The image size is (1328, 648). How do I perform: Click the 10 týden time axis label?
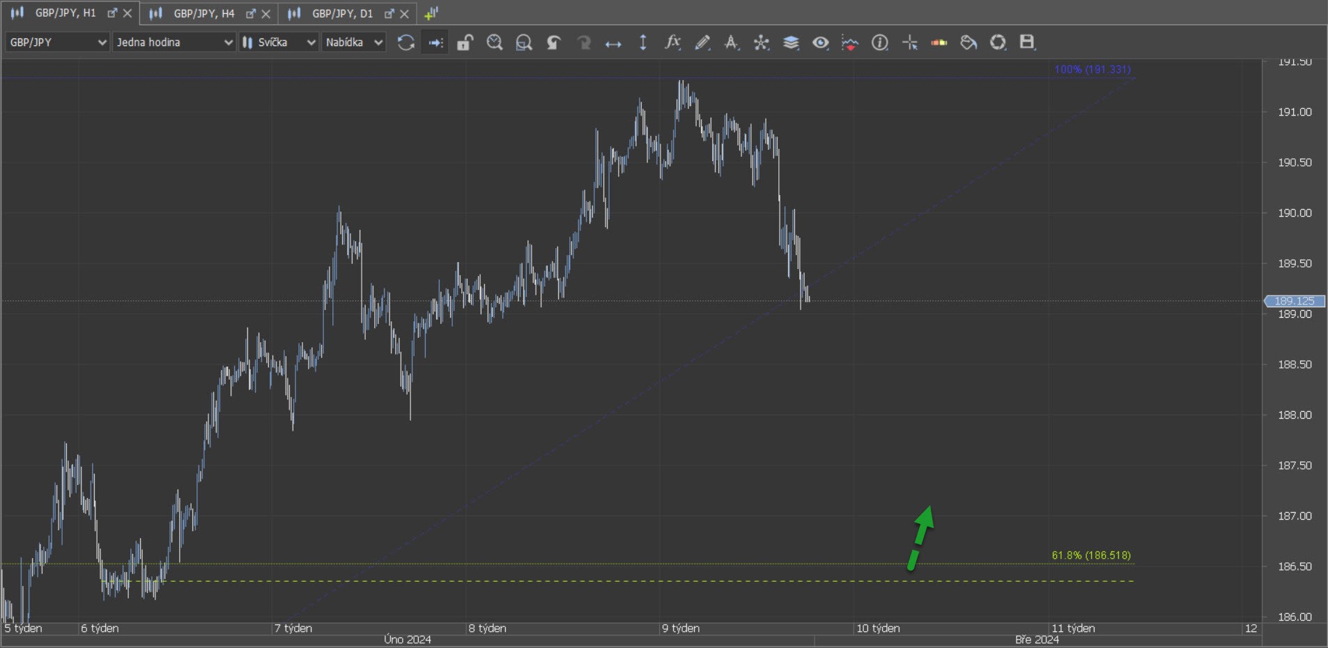(878, 628)
